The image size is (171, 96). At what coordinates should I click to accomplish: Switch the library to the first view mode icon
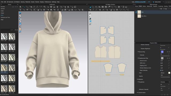15,30
